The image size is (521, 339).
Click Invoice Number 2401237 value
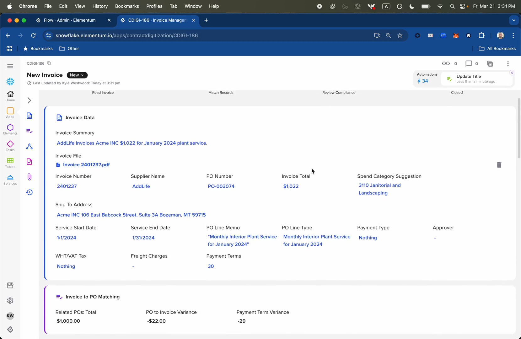(x=67, y=186)
